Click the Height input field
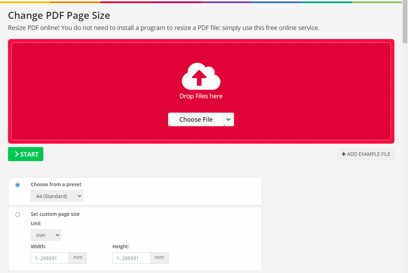This screenshot has height=273, width=408. pyautogui.click(x=131, y=258)
